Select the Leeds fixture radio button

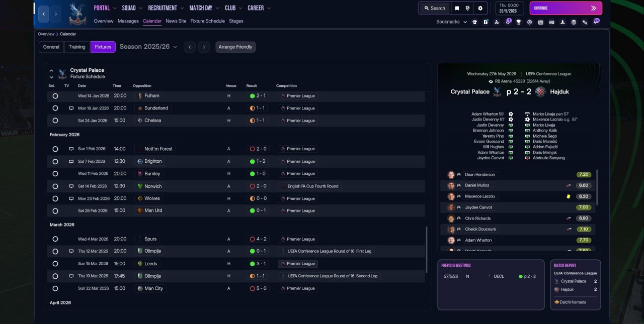55,264
